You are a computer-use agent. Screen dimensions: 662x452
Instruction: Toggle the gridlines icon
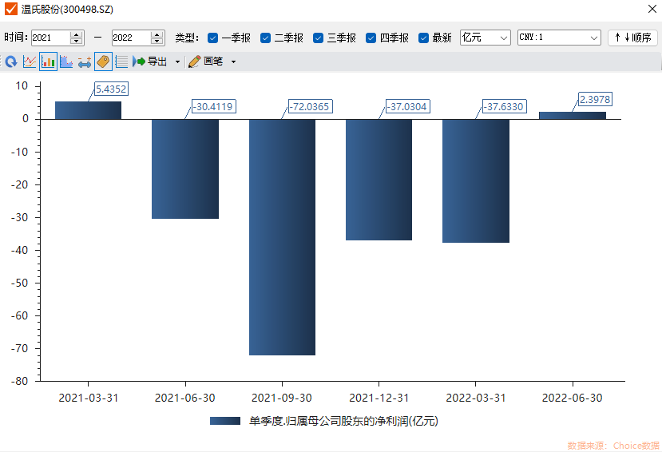121,61
